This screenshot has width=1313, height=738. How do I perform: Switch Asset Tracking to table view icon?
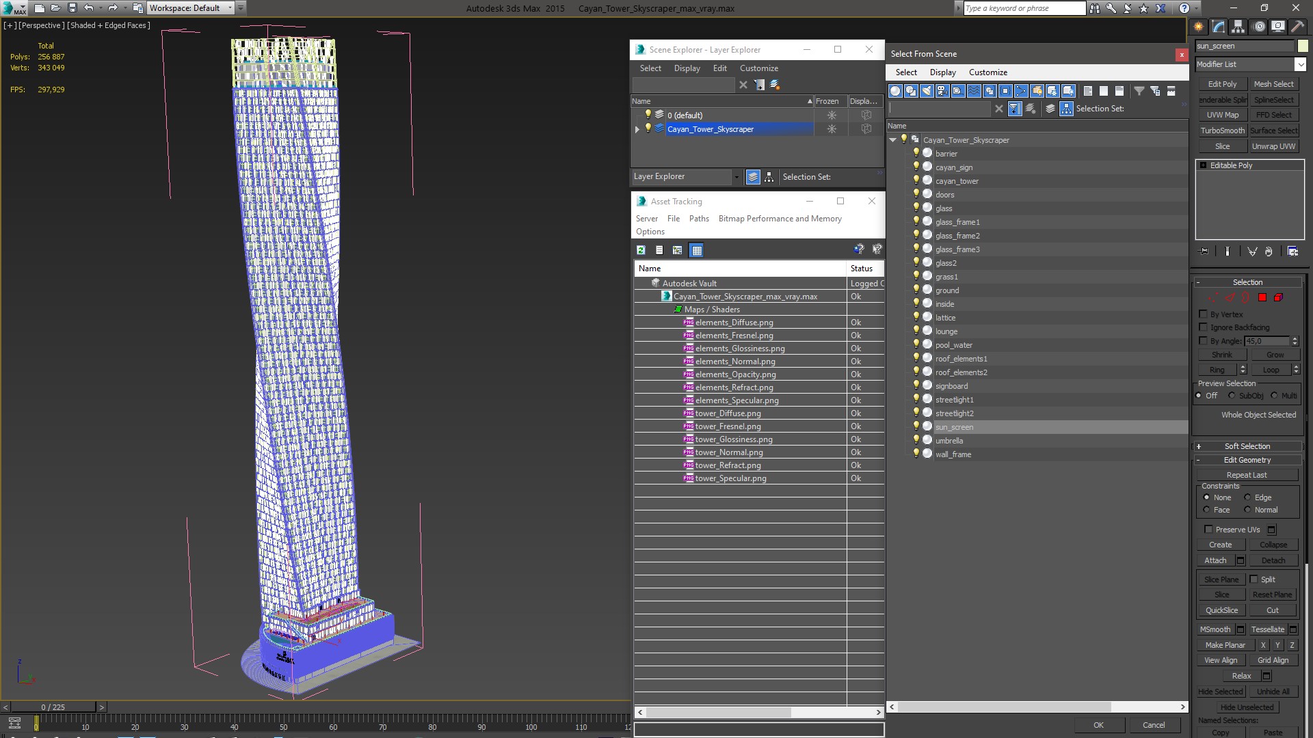pos(696,250)
